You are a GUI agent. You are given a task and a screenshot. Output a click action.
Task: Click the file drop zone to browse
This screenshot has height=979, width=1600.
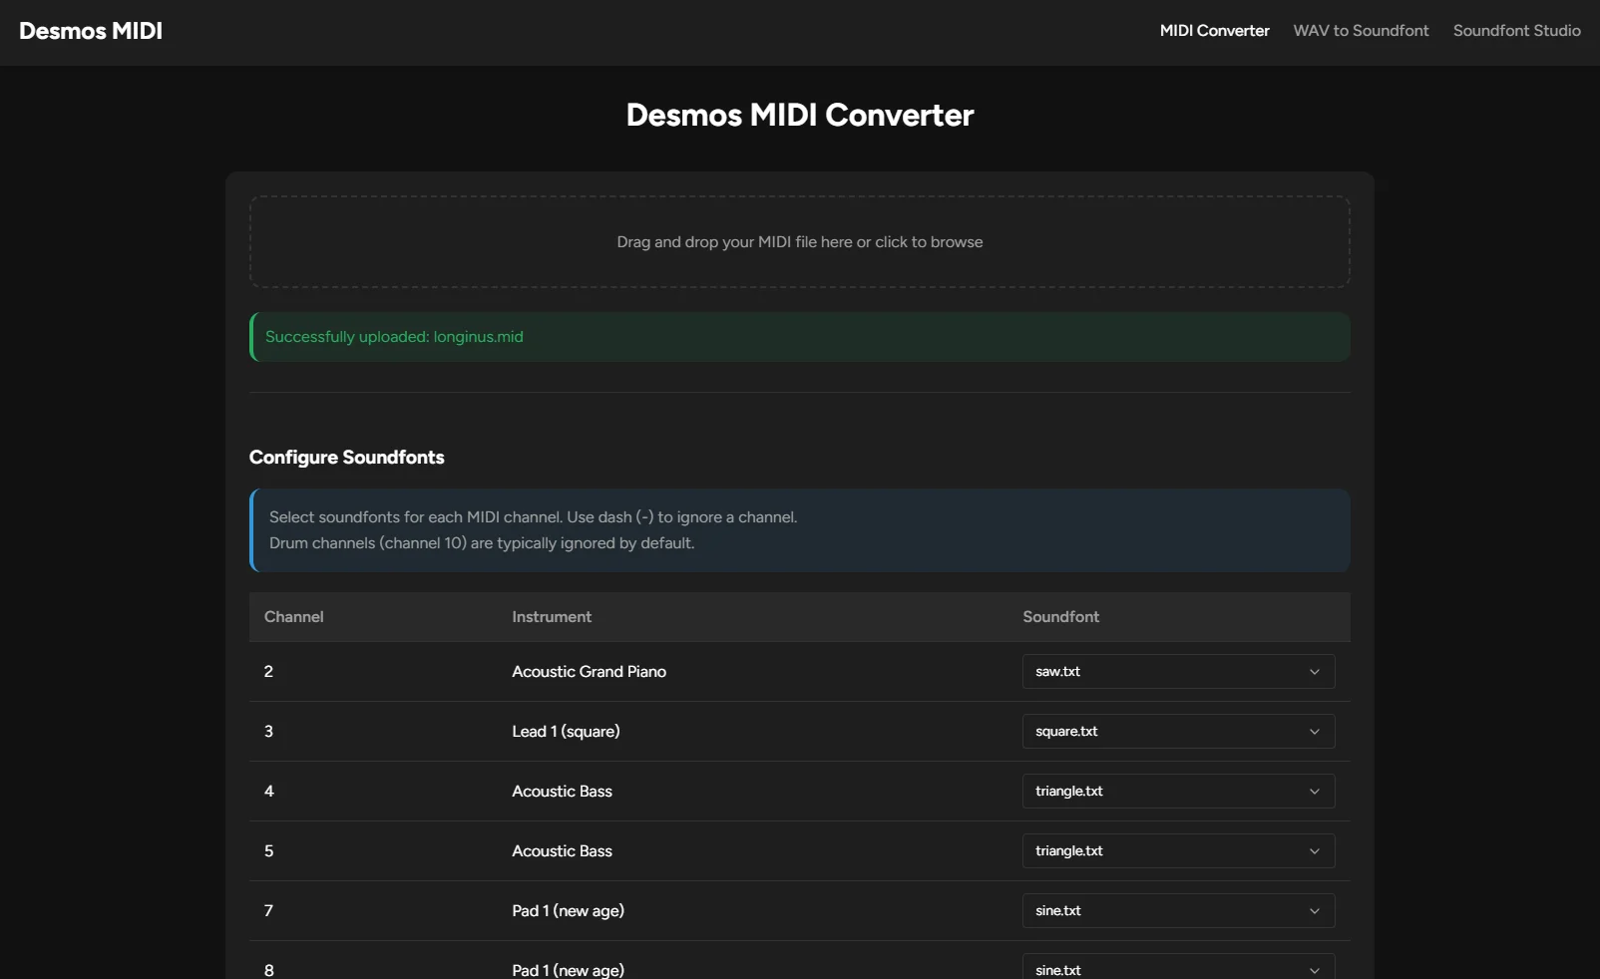pyautogui.click(x=799, y=242)
